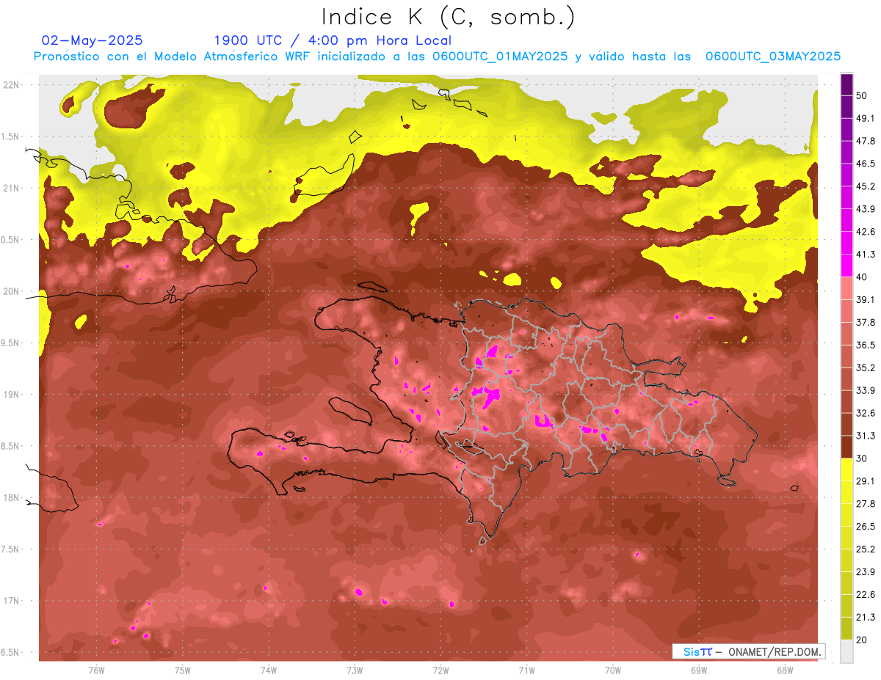Click the "17N" latitude label

click(x=11, y=601)
